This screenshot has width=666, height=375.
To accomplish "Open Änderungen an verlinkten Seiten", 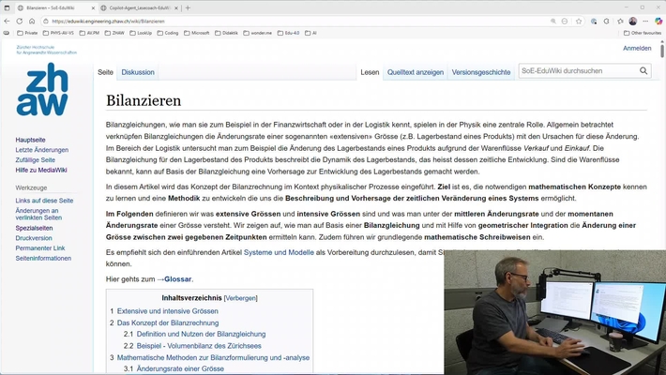I will (x=38, y=214).
